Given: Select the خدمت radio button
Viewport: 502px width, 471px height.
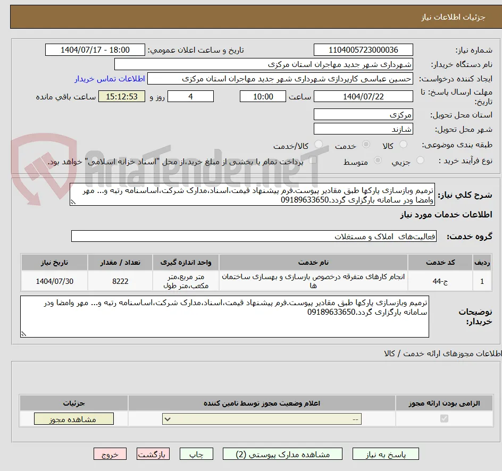Looking at the screenshot, I should [x=366, y=145].
